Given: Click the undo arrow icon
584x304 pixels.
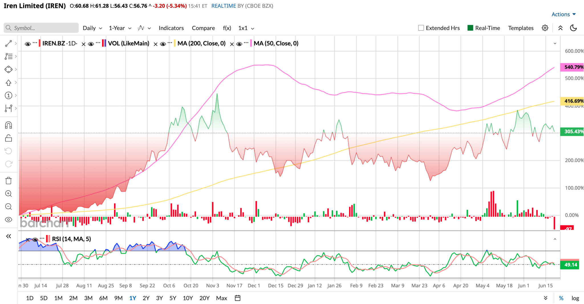Looking at the screenshot, I should coord(8,151).
